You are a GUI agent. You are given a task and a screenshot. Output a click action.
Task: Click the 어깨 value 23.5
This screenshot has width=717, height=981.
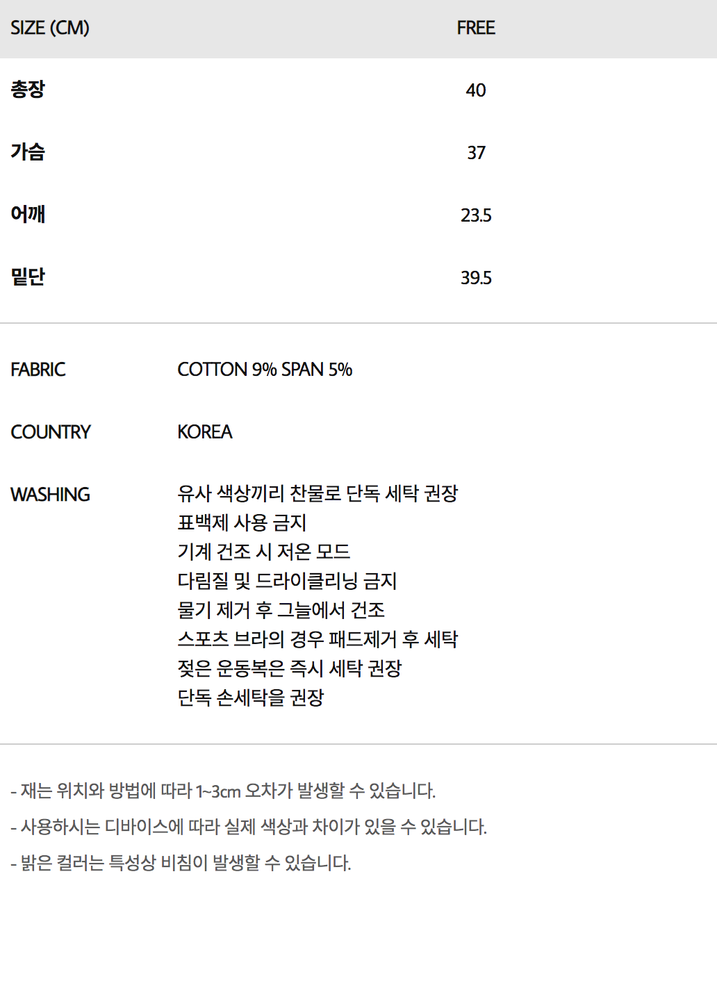pos(476,215)
